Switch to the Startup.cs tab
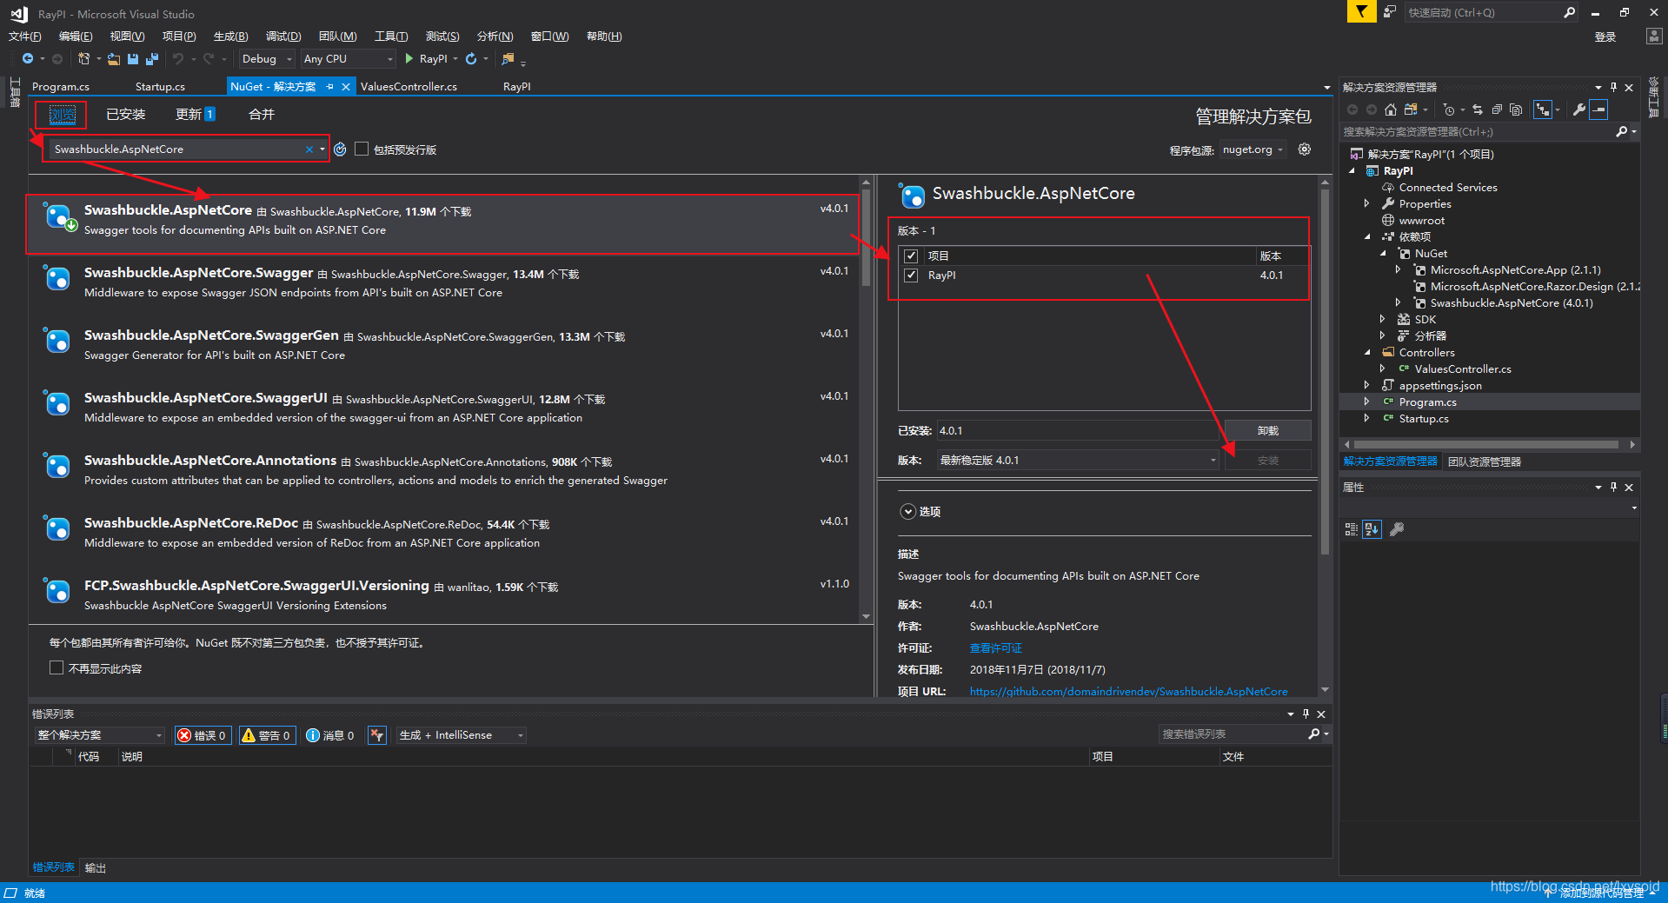Screen dimensions: 1668x903 point(160,87)
